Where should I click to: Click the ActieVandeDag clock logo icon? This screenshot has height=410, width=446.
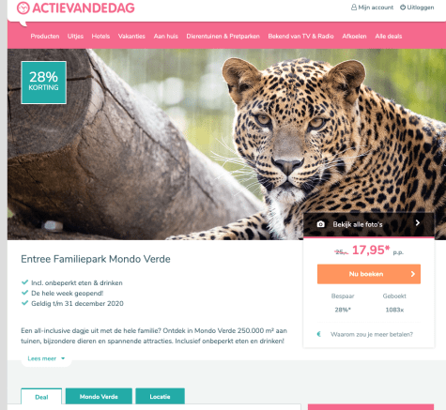[x=23, y=8]
